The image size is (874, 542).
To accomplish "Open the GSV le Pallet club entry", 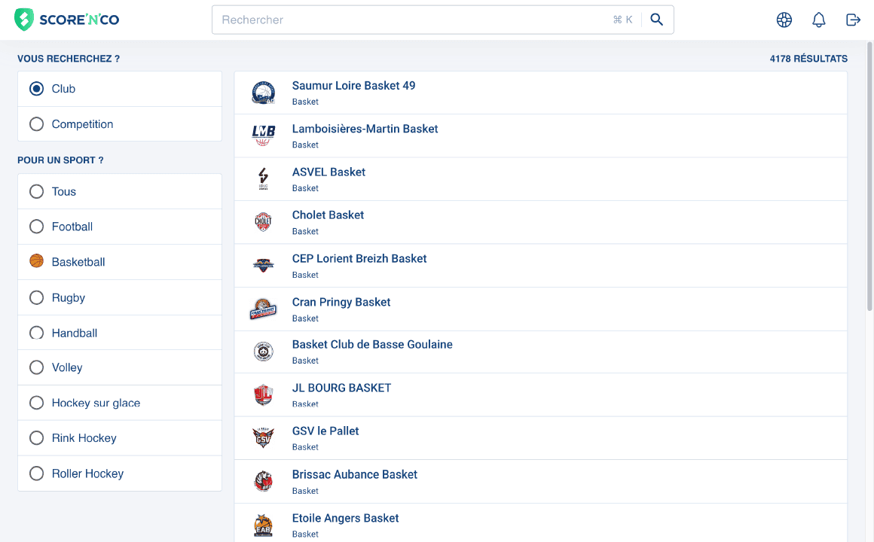I will pos(325,431).
